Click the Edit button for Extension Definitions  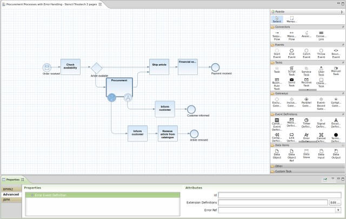[335, 202]
